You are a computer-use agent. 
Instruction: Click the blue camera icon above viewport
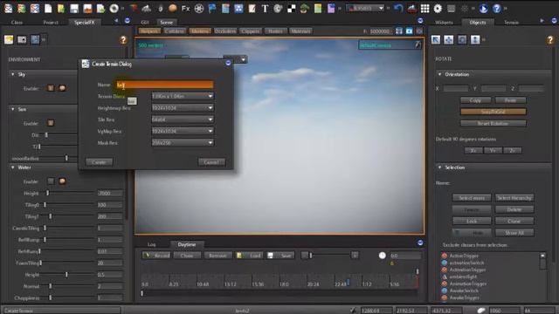[x=409, y=31]
